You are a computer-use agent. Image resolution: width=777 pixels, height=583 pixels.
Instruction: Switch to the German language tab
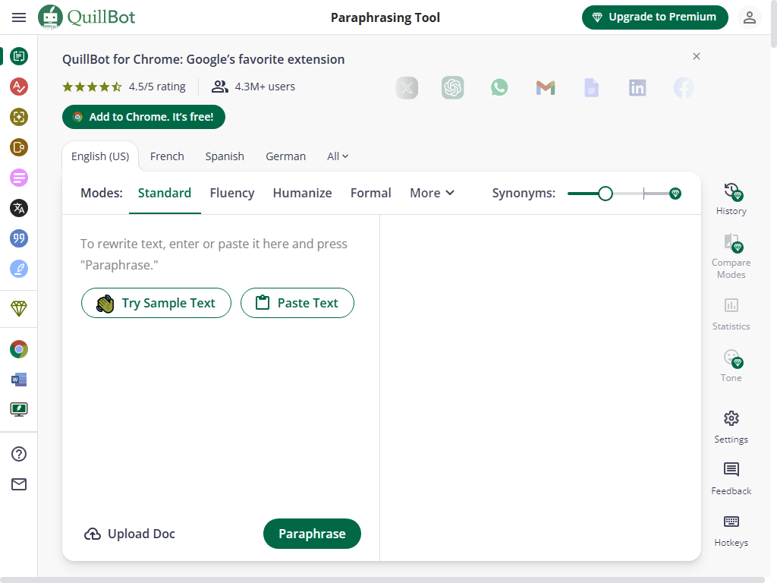click(285, 156)
